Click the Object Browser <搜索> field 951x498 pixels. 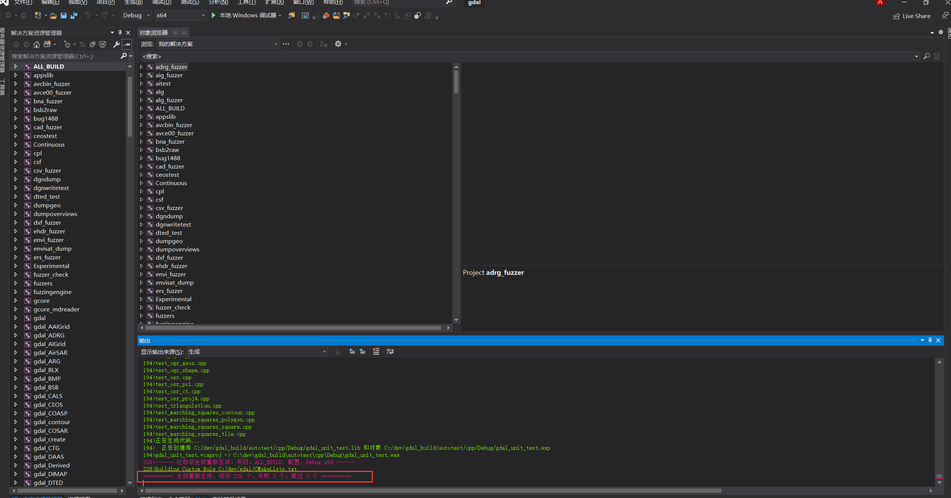click(530, 56)
